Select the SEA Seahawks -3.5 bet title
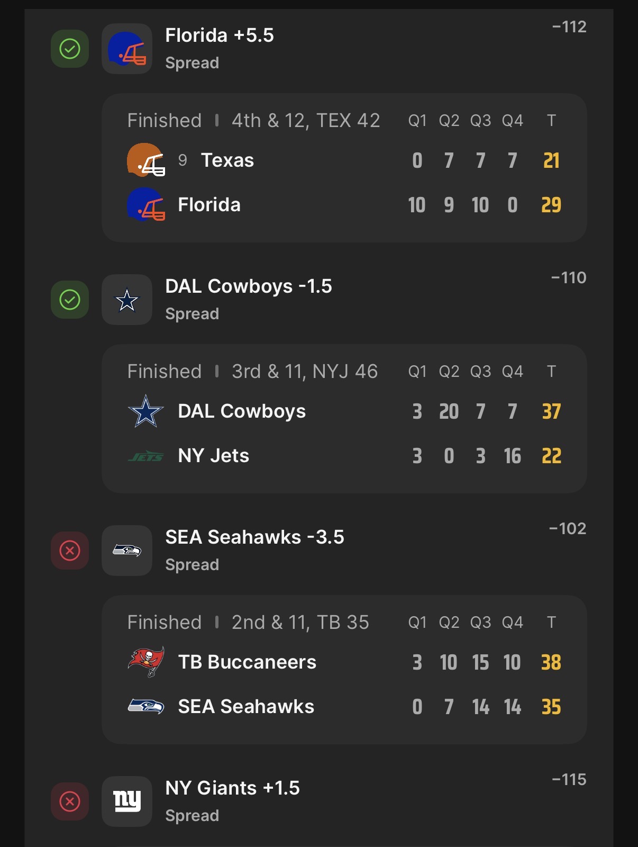This screenshot has width=638, height=847. [254, 537]
